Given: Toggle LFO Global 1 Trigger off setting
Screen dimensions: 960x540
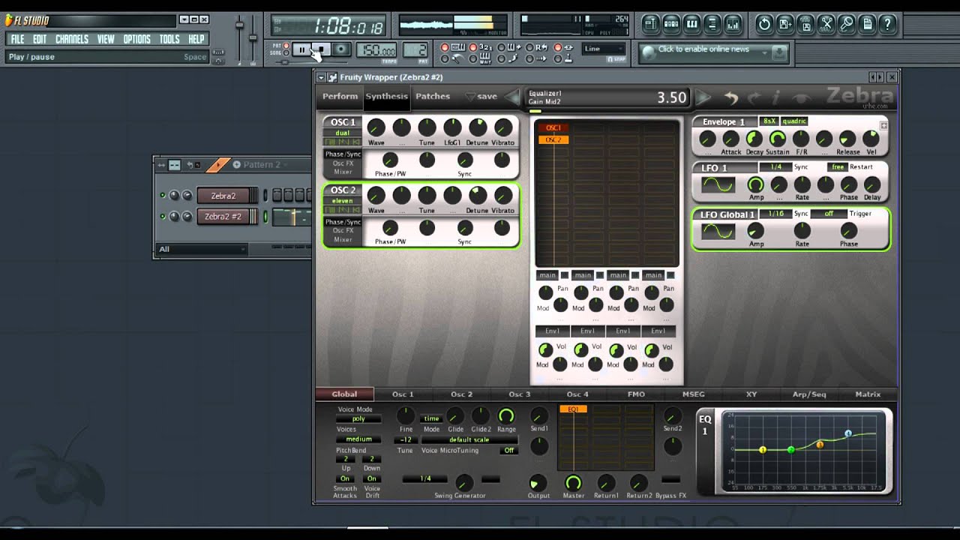Looking at the screenshot, I should [x=829, y=214].
